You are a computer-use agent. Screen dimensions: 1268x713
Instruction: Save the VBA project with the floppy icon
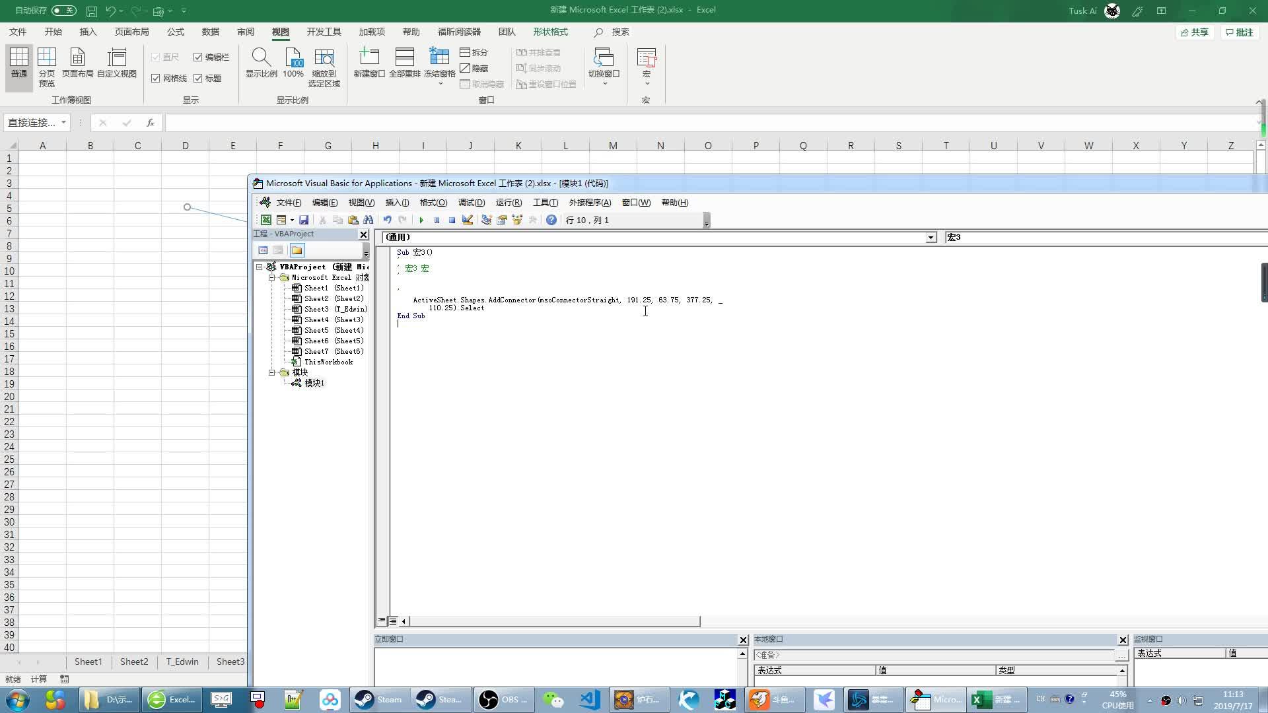pyautogui.click(x=304, y=220)
